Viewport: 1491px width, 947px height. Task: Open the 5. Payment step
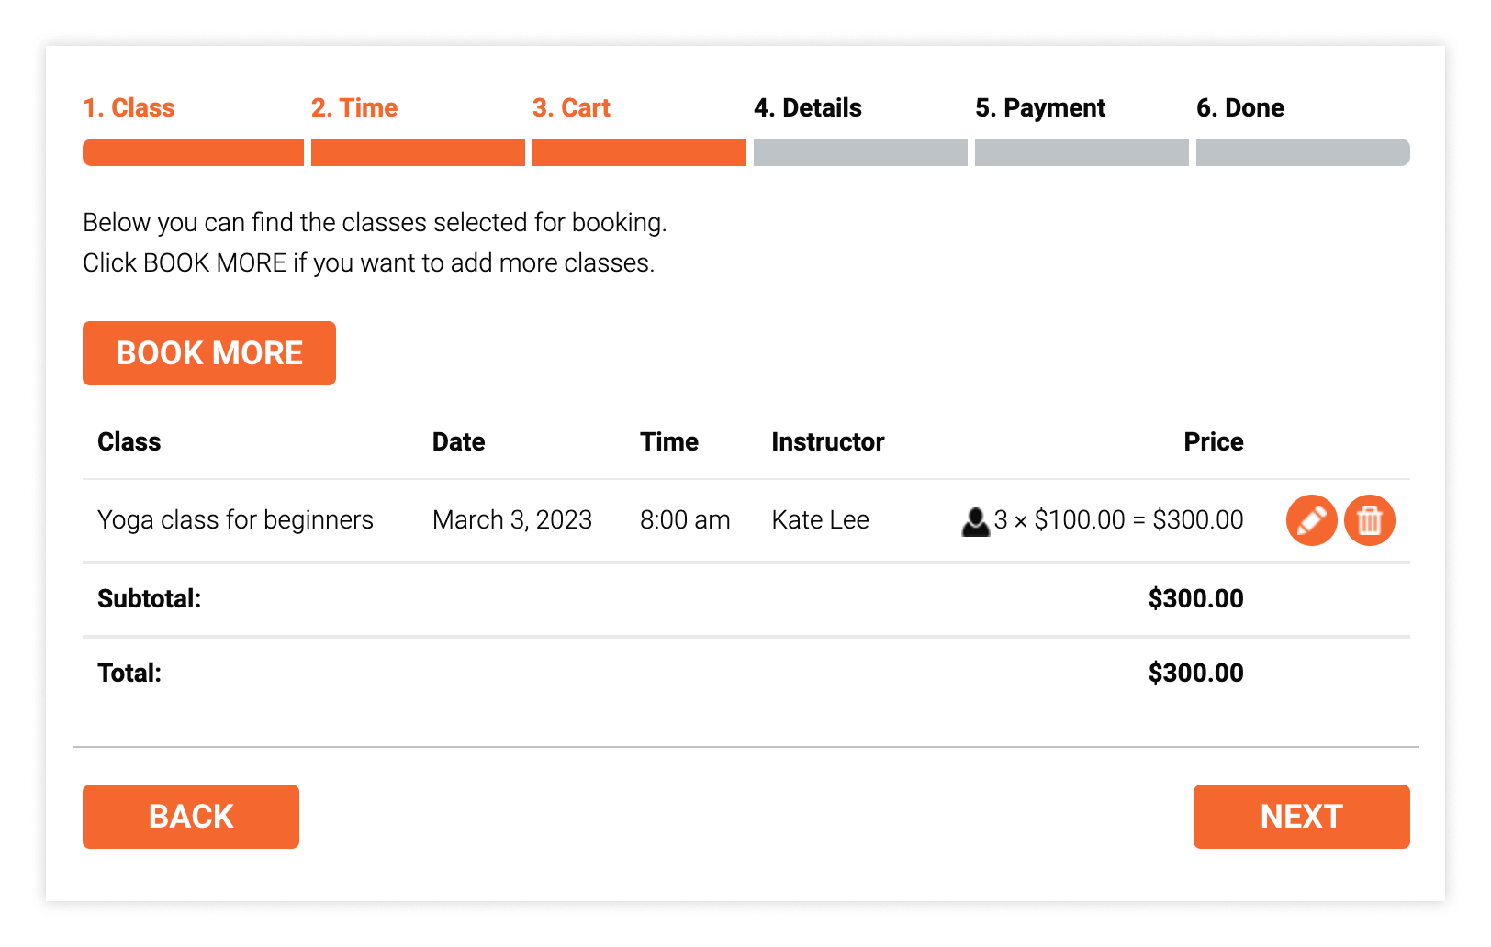[x=1039, y=108]
